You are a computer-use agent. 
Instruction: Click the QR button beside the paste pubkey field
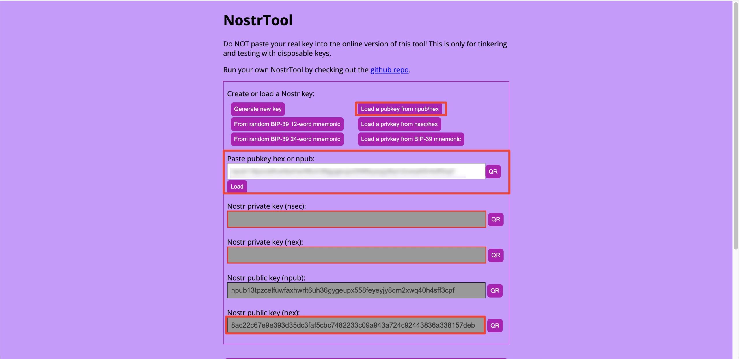(493, 172)
